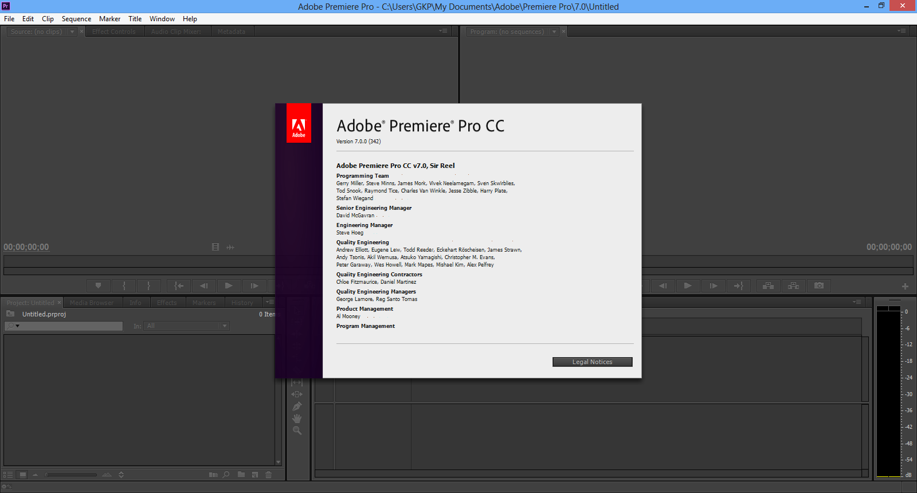917x493 pixels.
Task: Click Go to In in Source monitor
Action: coord(179,285)
